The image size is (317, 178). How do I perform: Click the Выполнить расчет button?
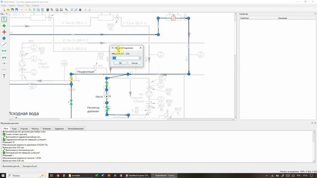pos(11,166)
